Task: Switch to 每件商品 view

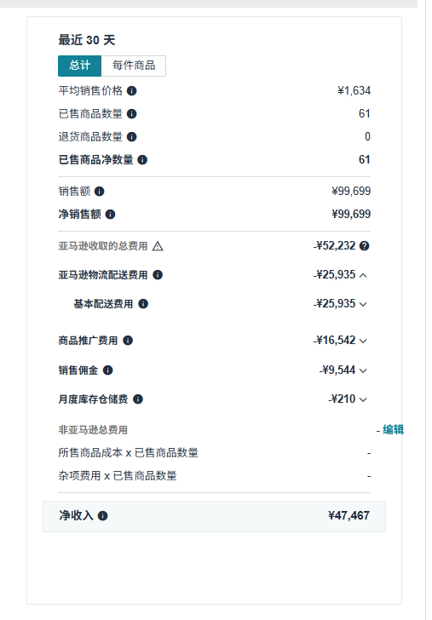Action: click(134, 66)
